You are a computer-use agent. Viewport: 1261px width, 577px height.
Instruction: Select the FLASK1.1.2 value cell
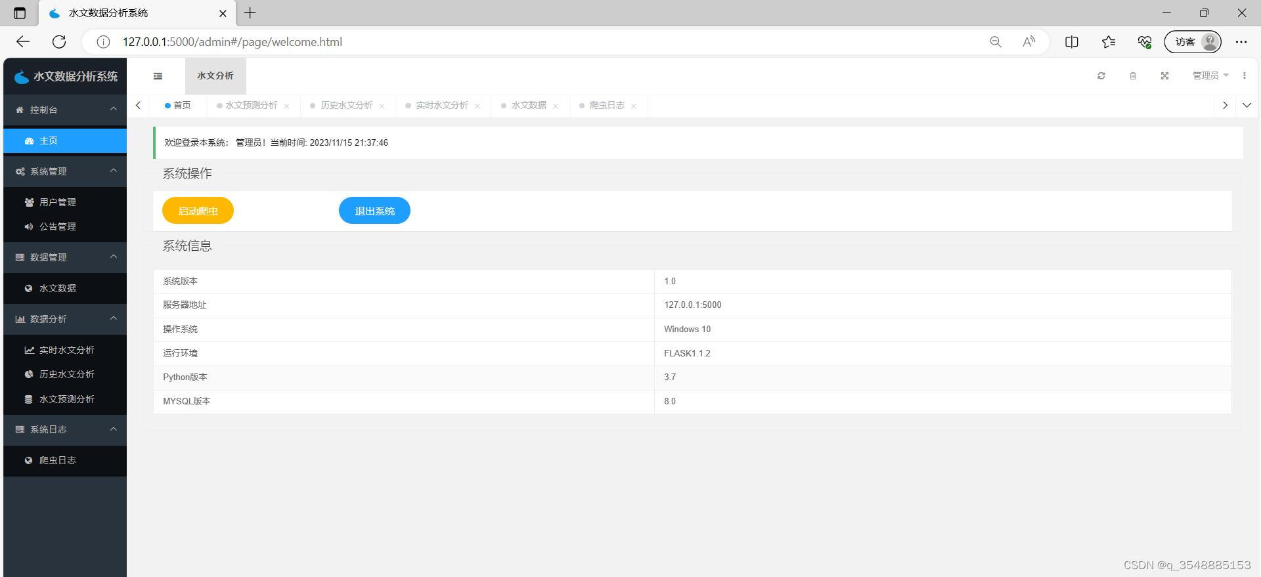pos(942,353)
